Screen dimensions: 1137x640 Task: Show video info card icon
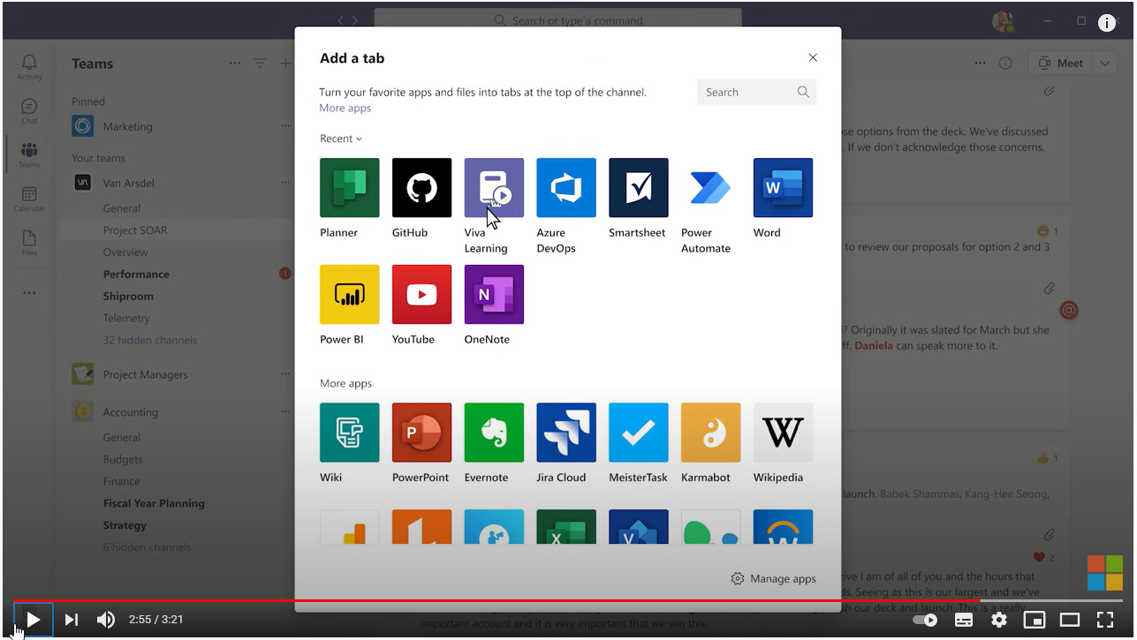click(x=1107, y=23)
